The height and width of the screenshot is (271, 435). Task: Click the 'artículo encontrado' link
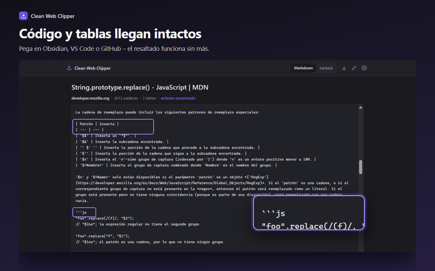point(178,98)
